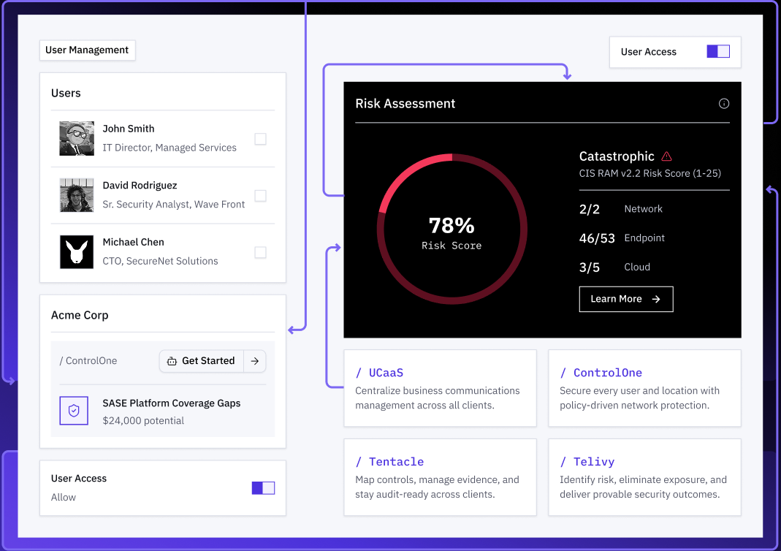Image resolution: width=781 pixels, height=551 pixels.
Task: Open Michael Chen's rabbit avatar
Action: pyautogui.click(x=77, y=252)
